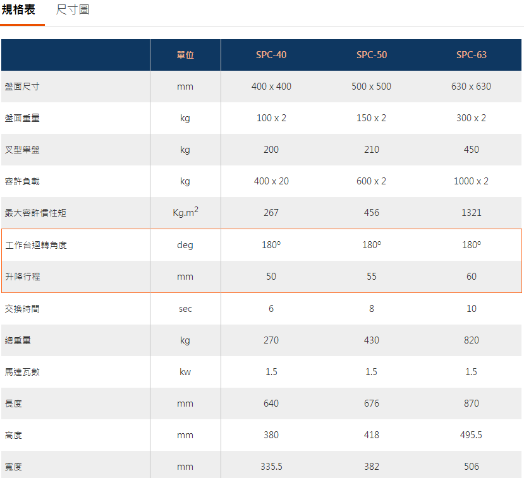Select the 最大容許慣性矩 row label
This screenshot has height=478, width=524.
coord(35,213)
